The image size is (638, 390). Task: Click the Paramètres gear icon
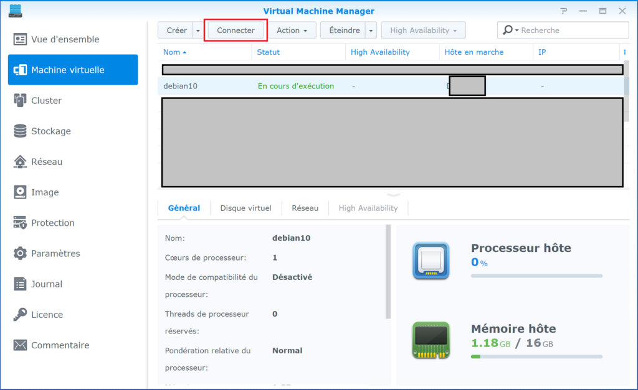point(21,253)
